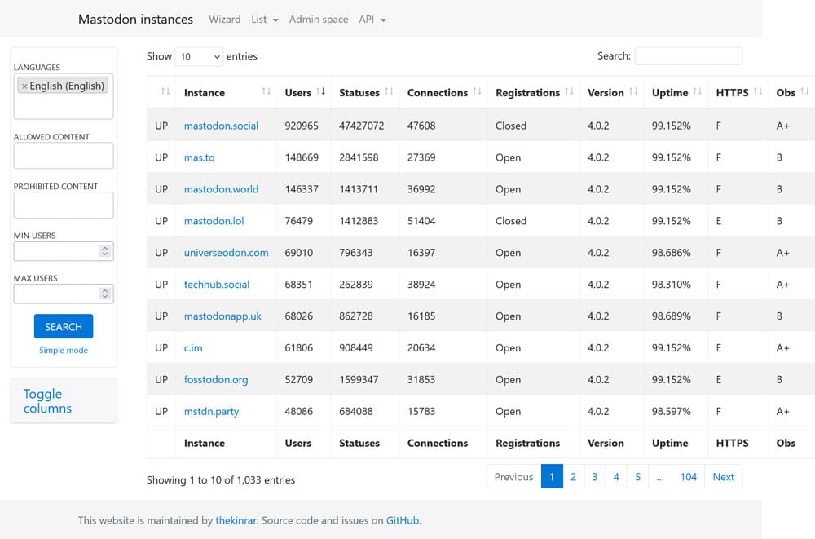The width and height of the screenshot is (815, 539).
Task: Expand the List menu dropdown
Action: click(x=265, y=20)
